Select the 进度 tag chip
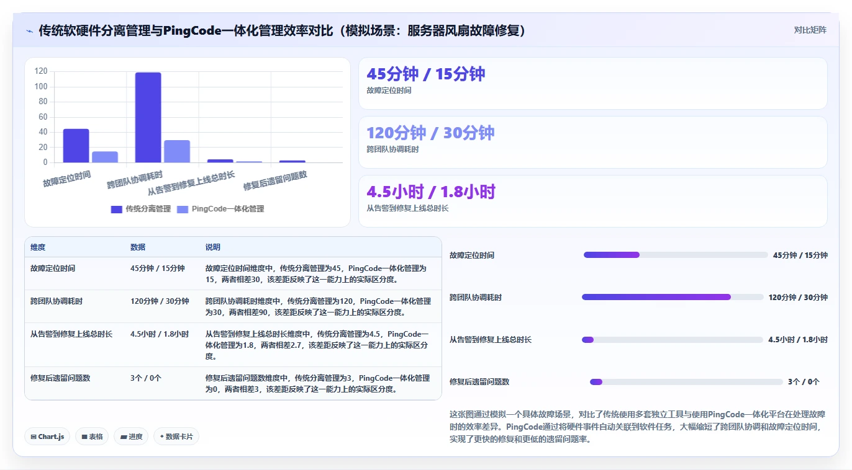Viewport: 852px width, 470px height. tap(131, 437)
